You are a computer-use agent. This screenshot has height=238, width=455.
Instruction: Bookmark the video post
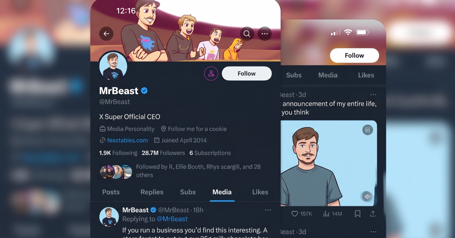coord(358,214)
